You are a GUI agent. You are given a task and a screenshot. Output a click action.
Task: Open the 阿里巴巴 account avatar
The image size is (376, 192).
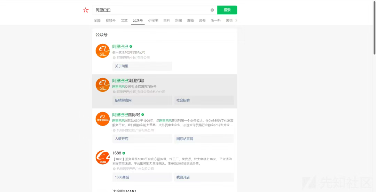pyautogui.click(x=103, y=51)
